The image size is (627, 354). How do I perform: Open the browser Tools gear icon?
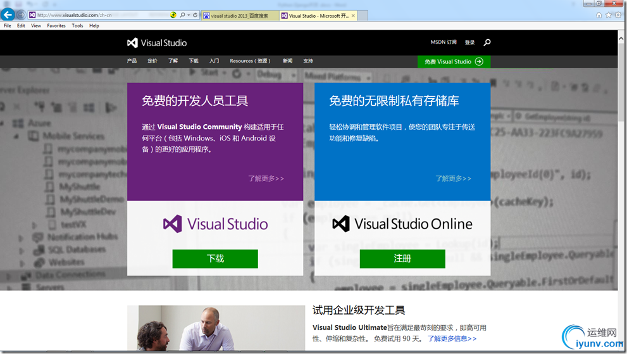click(618, 15)
